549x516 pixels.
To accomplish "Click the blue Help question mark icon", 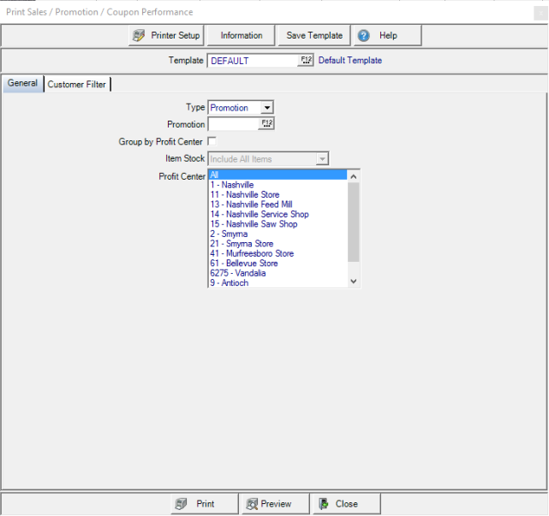I will click(364, 36).
